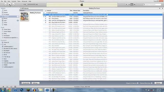Sort by Podcast 1 column header
164x92 pixels.
(x=31, y=10)
